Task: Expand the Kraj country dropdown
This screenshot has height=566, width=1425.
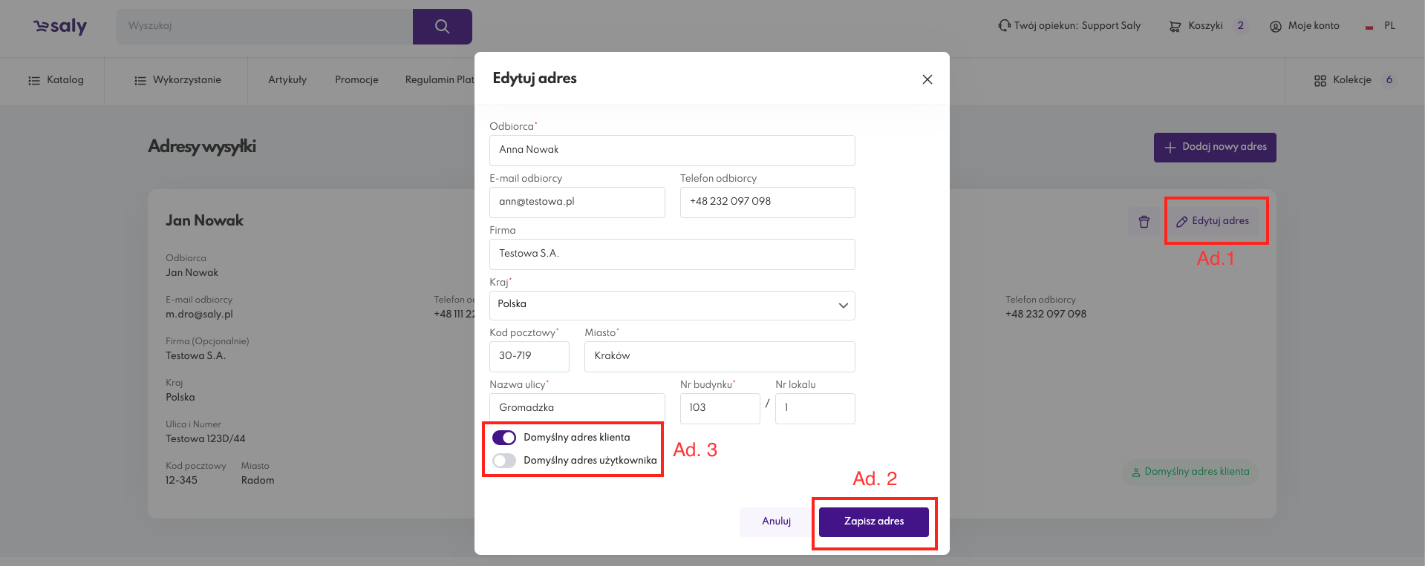Action: (x=843, y=305)
